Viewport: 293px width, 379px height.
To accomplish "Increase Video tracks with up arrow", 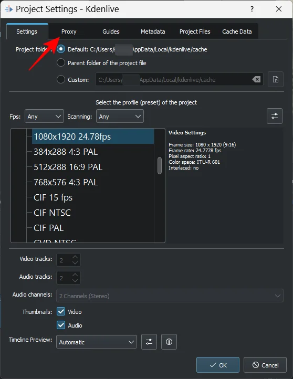I will tap(75, 257).
